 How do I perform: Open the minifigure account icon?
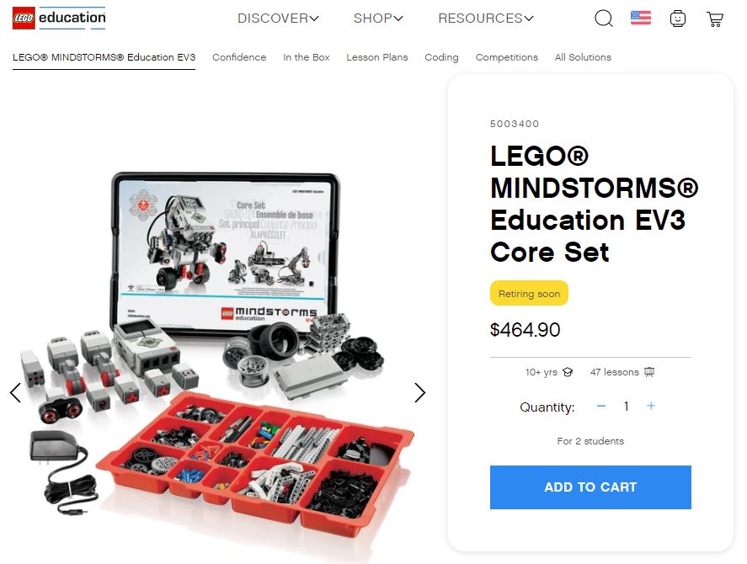[x=677, y=19]
